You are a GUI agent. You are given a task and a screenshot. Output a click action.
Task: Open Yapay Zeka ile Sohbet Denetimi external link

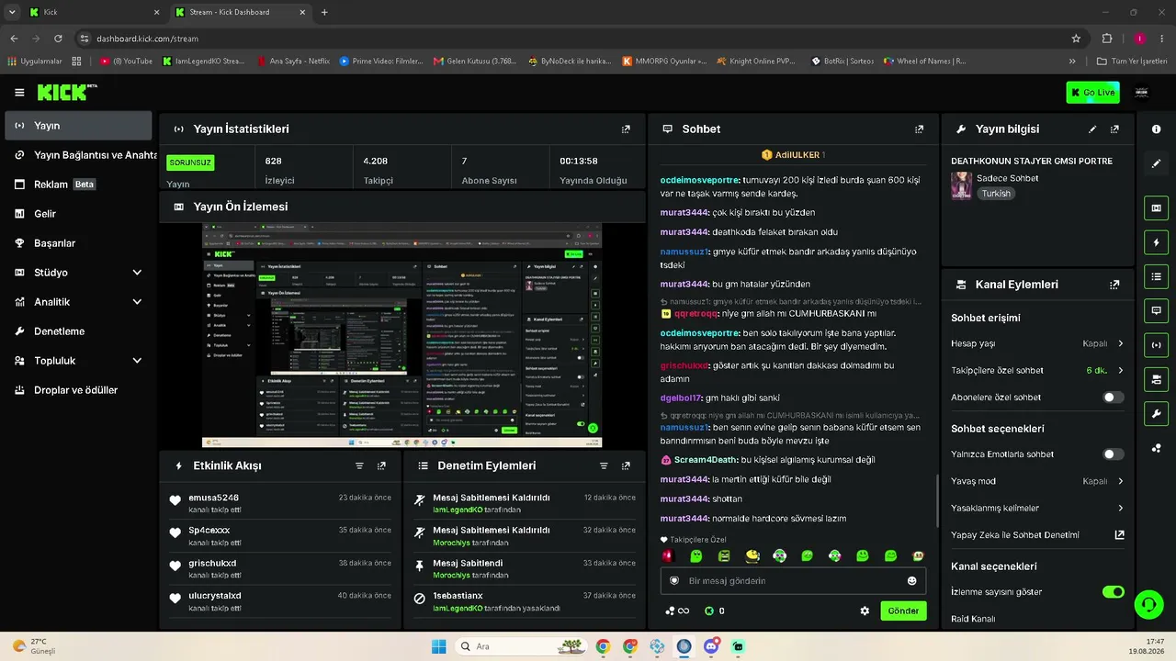[x=1119, y=534]
